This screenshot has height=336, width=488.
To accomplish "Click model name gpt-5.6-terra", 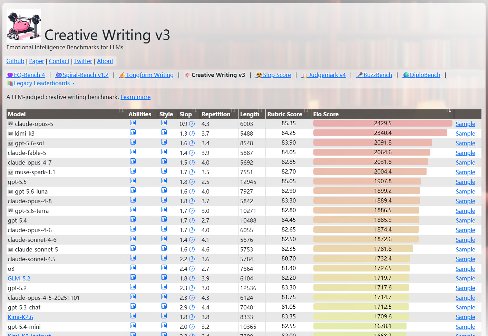I will pyautogui.click(x=32, y=211).
